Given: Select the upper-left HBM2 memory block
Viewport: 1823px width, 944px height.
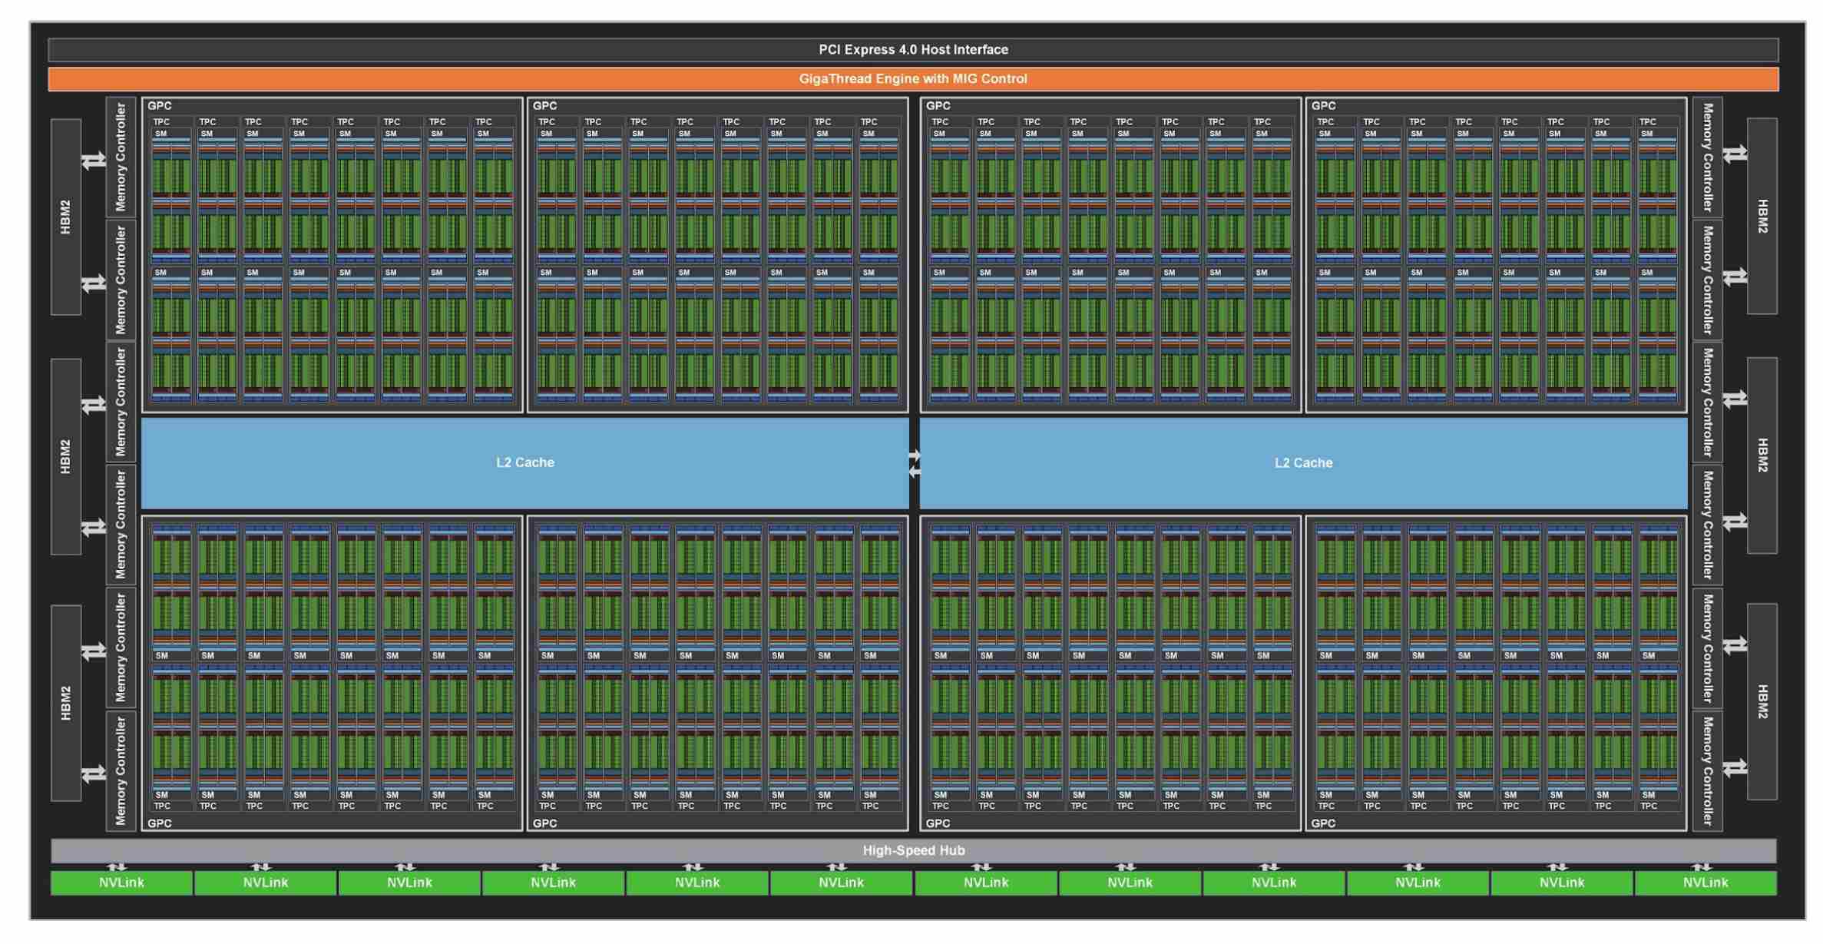Looking at the screenshot, I should (66, 217).
